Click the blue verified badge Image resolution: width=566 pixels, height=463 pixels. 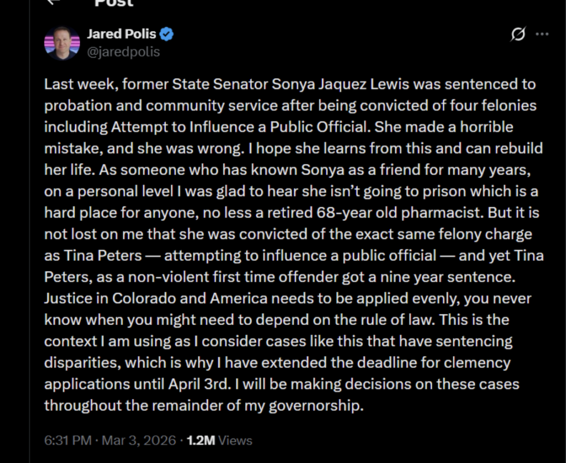tap(167, 34)
